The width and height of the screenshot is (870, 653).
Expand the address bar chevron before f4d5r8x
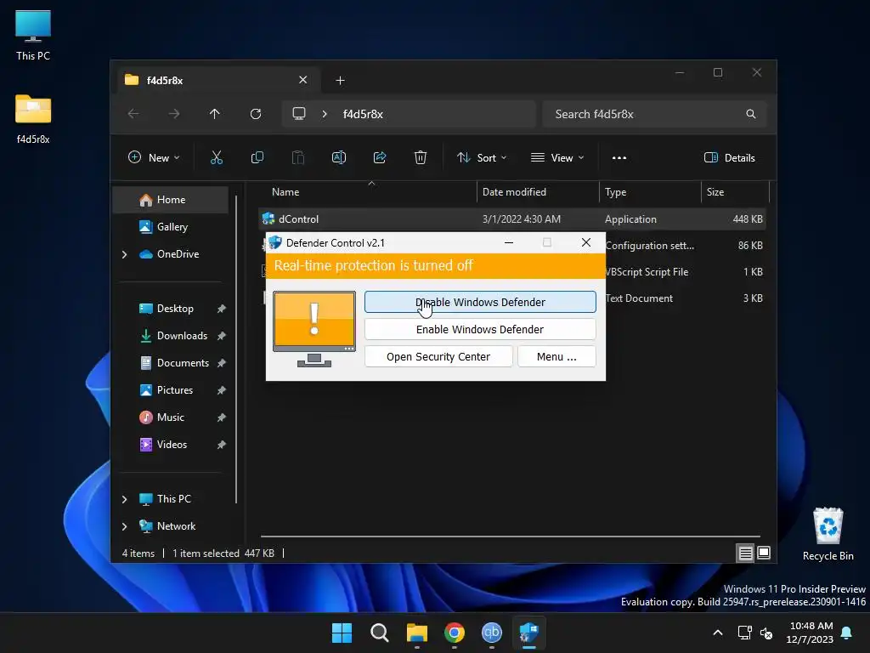click(x=325, y=114)
